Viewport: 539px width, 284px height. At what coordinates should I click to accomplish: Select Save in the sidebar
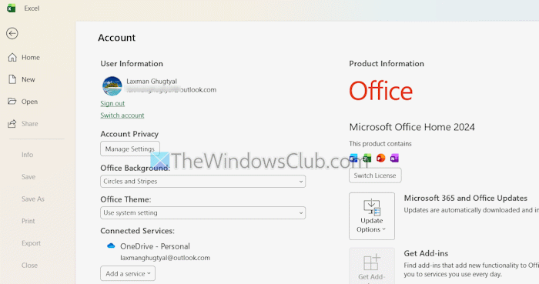[28, 177]
